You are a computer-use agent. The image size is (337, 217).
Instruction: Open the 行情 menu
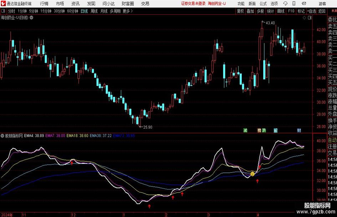pos(44,4)
